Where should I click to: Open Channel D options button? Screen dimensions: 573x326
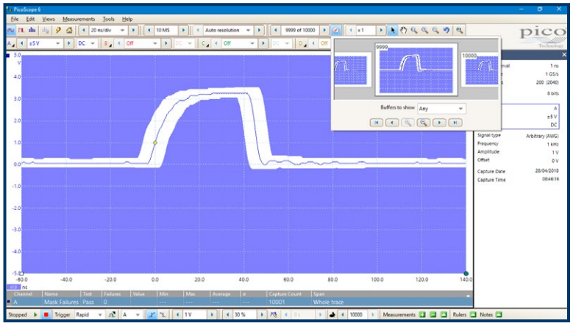tap(301, 43)
